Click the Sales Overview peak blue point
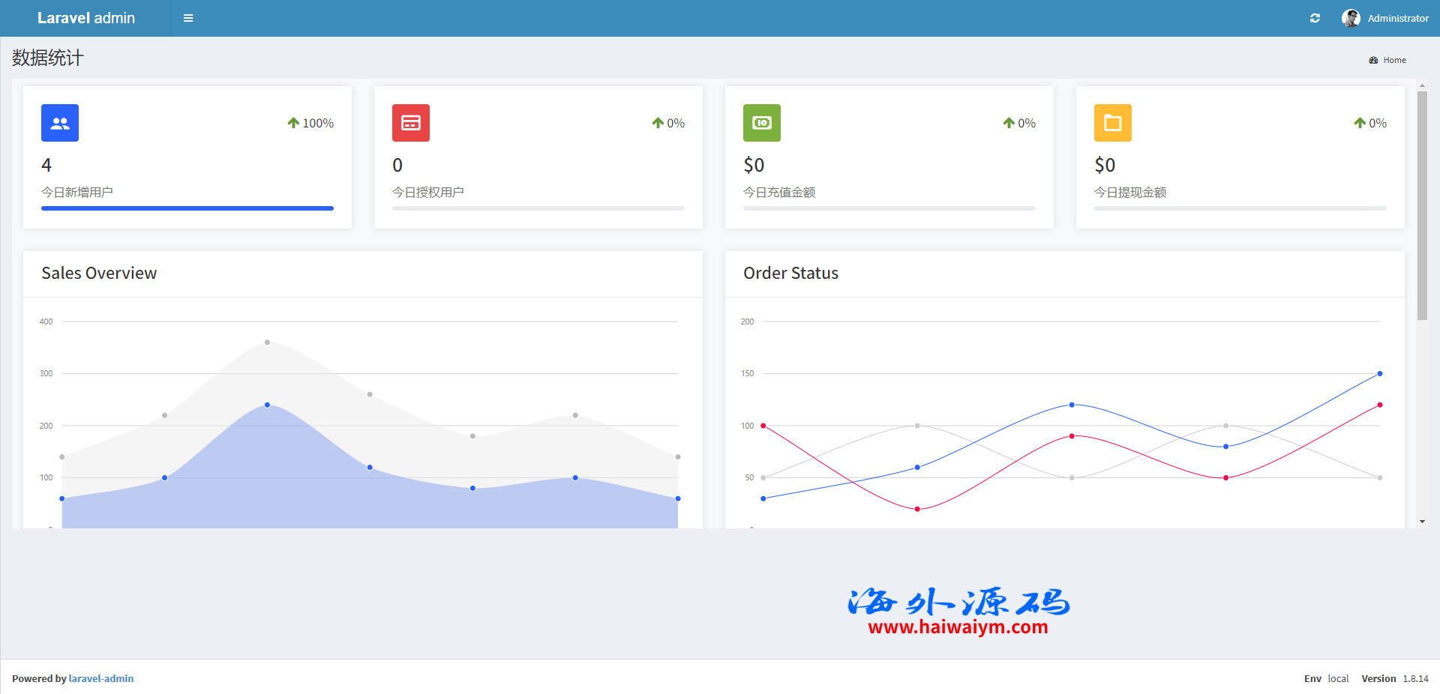Image resolution: width=1440 pixels, height=694 pixels. [x=267, y=405]
